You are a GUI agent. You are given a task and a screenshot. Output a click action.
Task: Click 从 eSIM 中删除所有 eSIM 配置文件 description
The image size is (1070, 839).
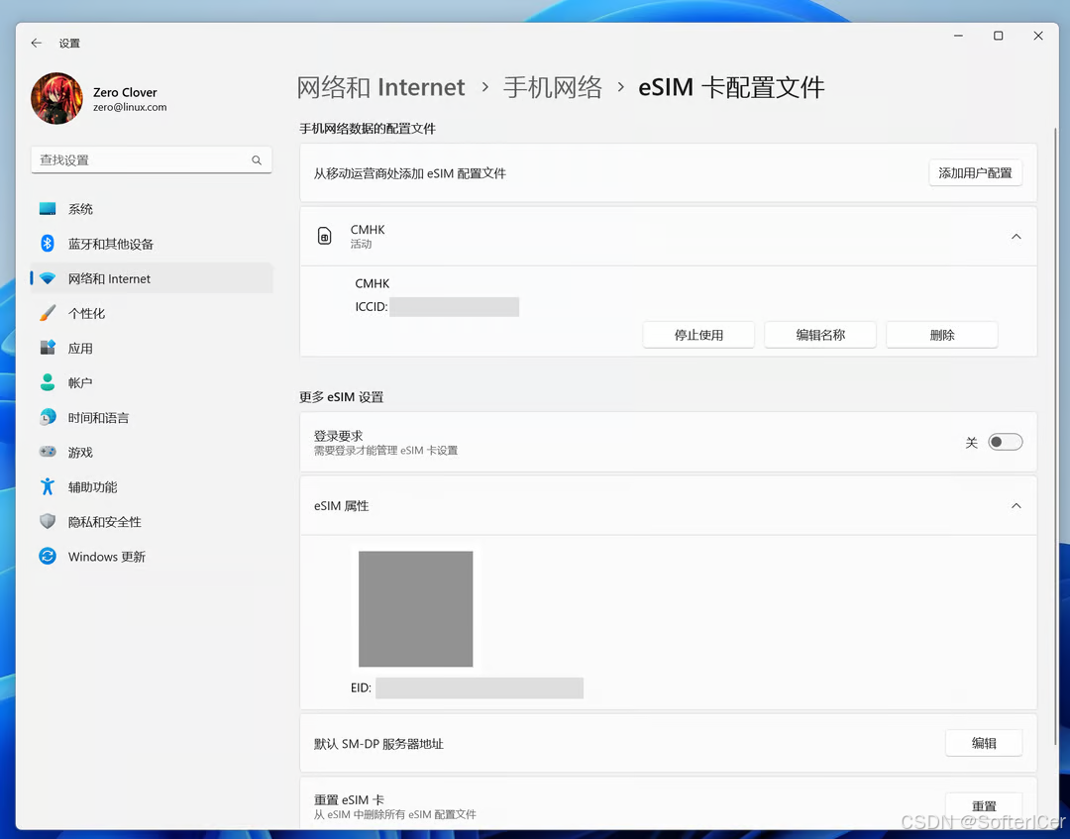[394, 814]
